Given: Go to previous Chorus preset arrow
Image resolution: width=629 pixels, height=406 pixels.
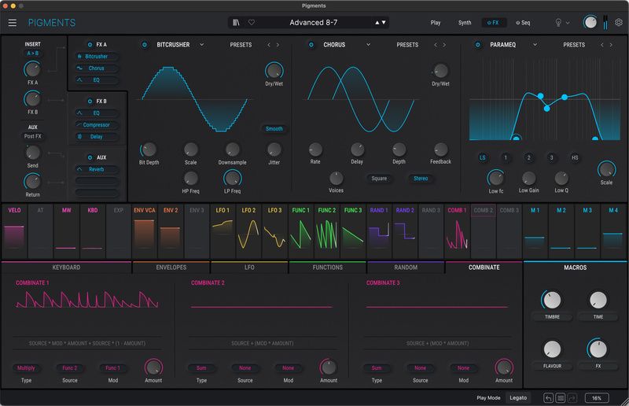Looking at the screenshot, I should pyautogui.click(x=436, y=45).
